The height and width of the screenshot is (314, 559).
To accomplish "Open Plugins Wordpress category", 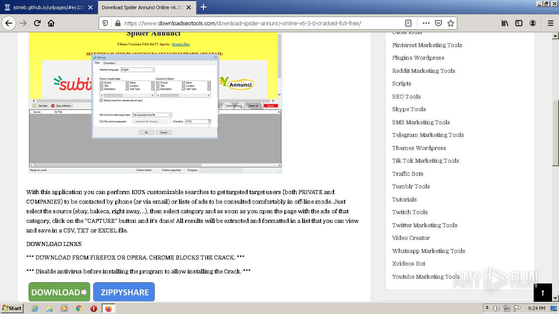I will (418, 58).
